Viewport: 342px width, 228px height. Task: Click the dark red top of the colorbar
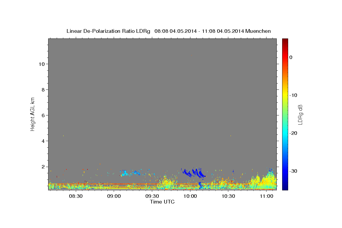285,40
